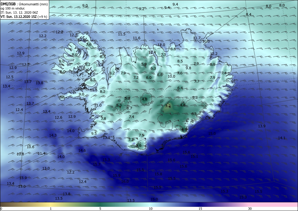Select the 9.3 value north of Vatnajökull
Viewport: 298px width, 211px height.
point(195,97)
